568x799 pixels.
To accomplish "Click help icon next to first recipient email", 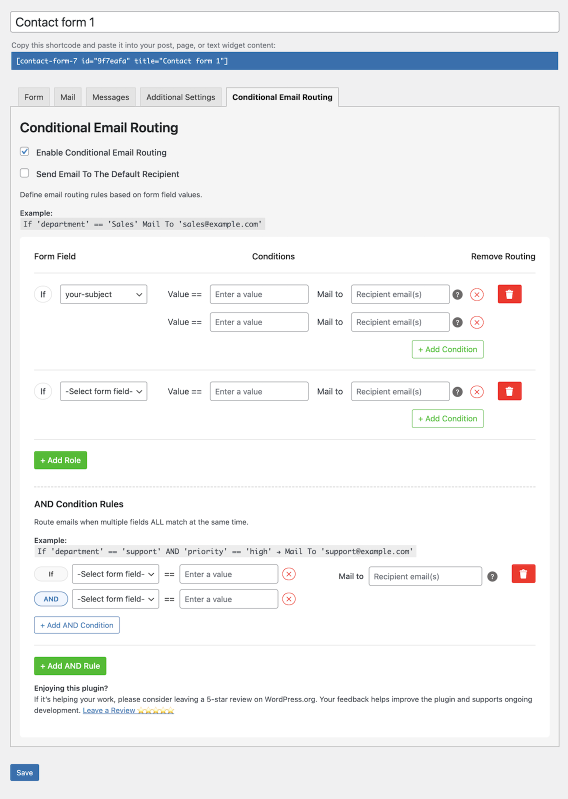I will pyautogui.click(x=457, y=294).
